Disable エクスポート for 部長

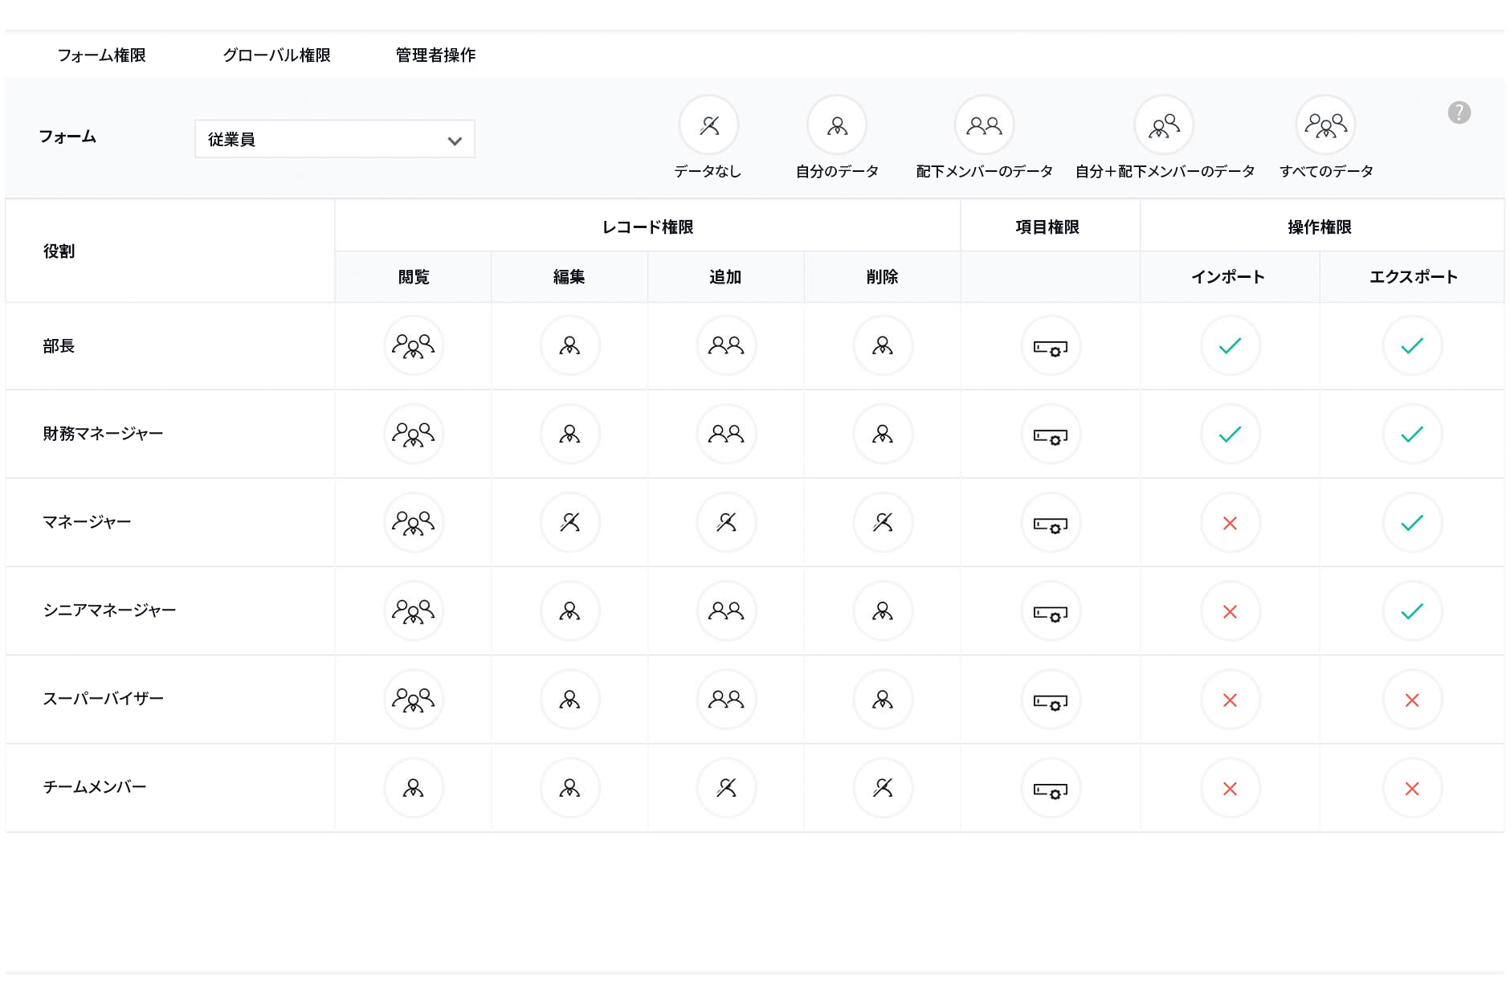1412,345
